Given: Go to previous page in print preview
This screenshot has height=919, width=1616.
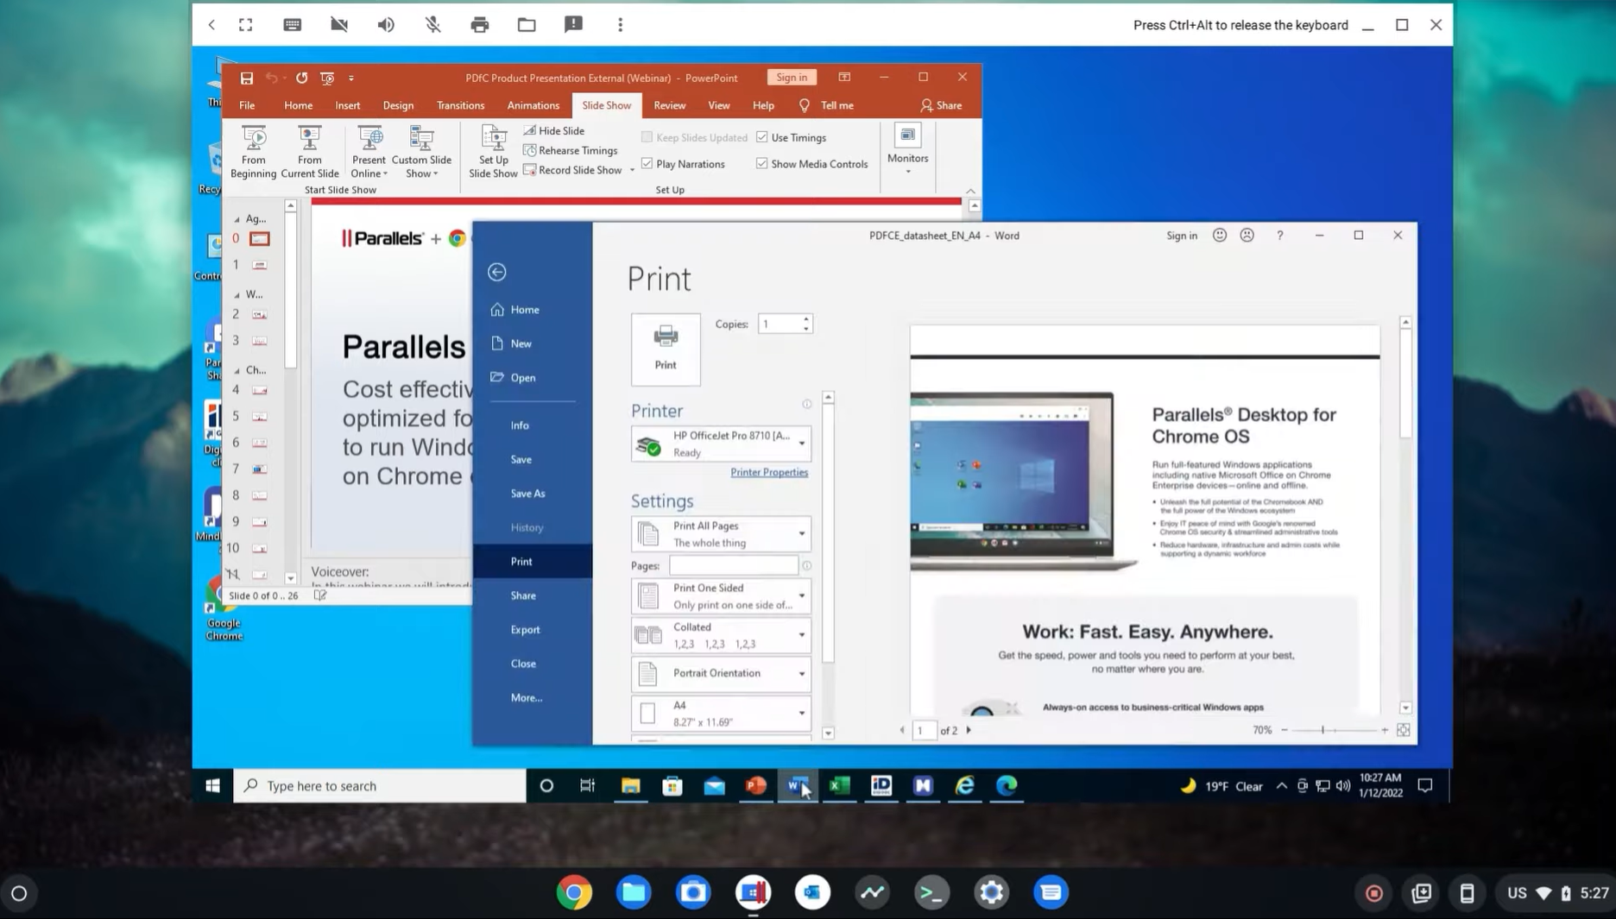Looking at the screenshot, I should point(902,730).
